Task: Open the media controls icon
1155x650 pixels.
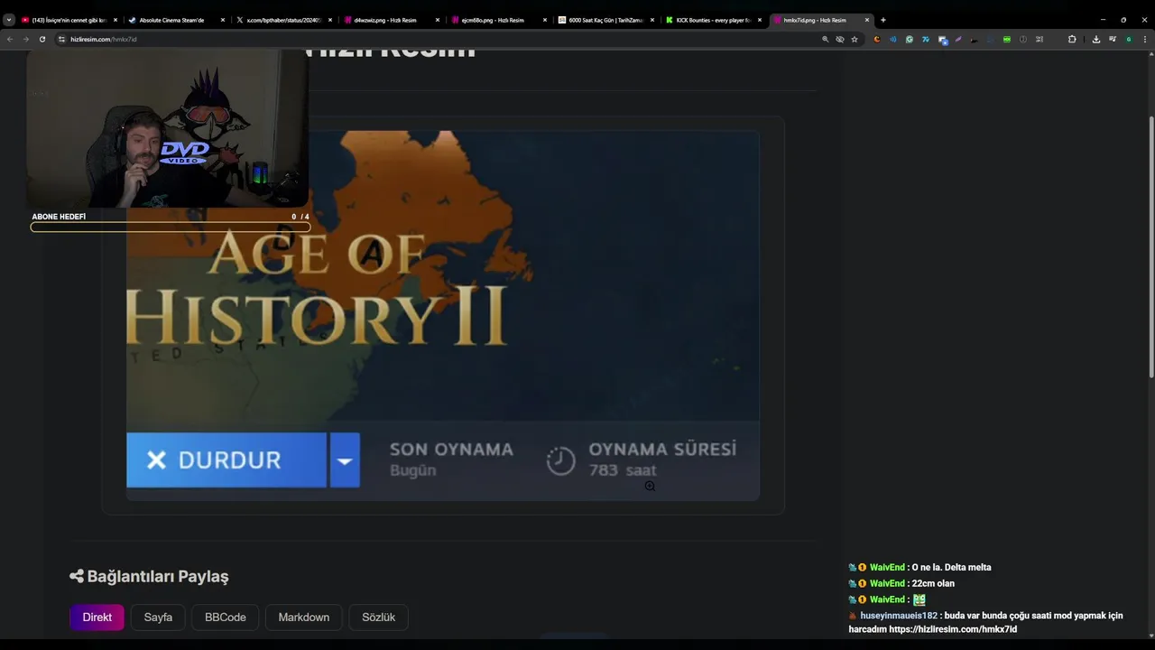Action: tap(1113, 39)
